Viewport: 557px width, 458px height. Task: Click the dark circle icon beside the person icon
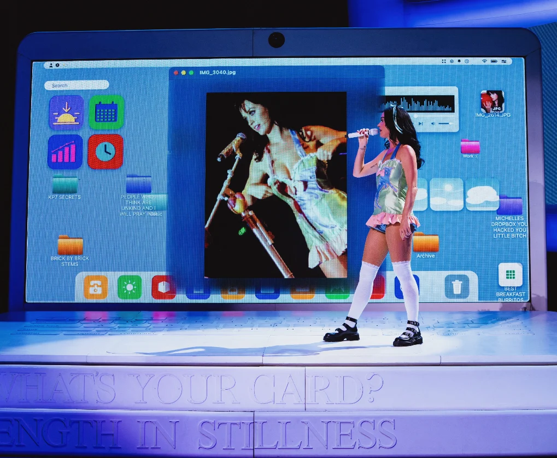57,66
